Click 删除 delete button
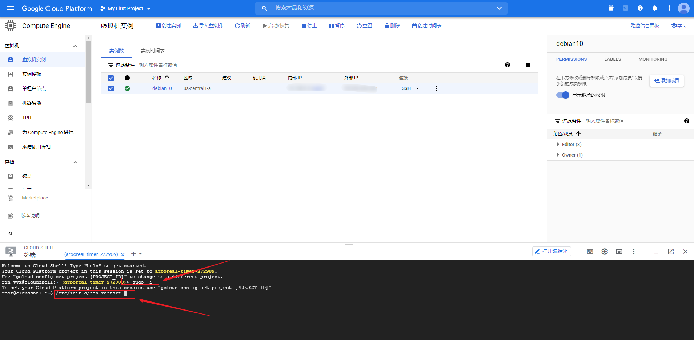Screen dimensions: 694x340 (x=392, y=25)
